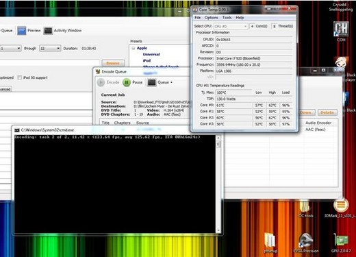Image resolution: width=356 pixels, height=257 pixels.
Task: Open the GPU-Z.0.4.7 desktop icon
Action: pos(341,243)
